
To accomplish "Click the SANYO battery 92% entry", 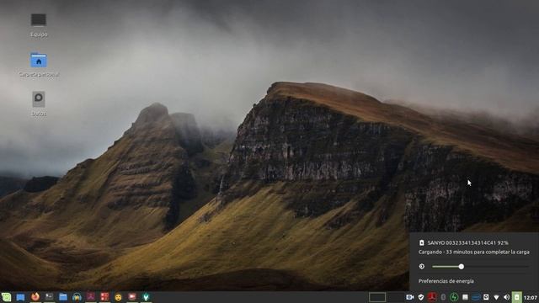I will pos(464,243).
